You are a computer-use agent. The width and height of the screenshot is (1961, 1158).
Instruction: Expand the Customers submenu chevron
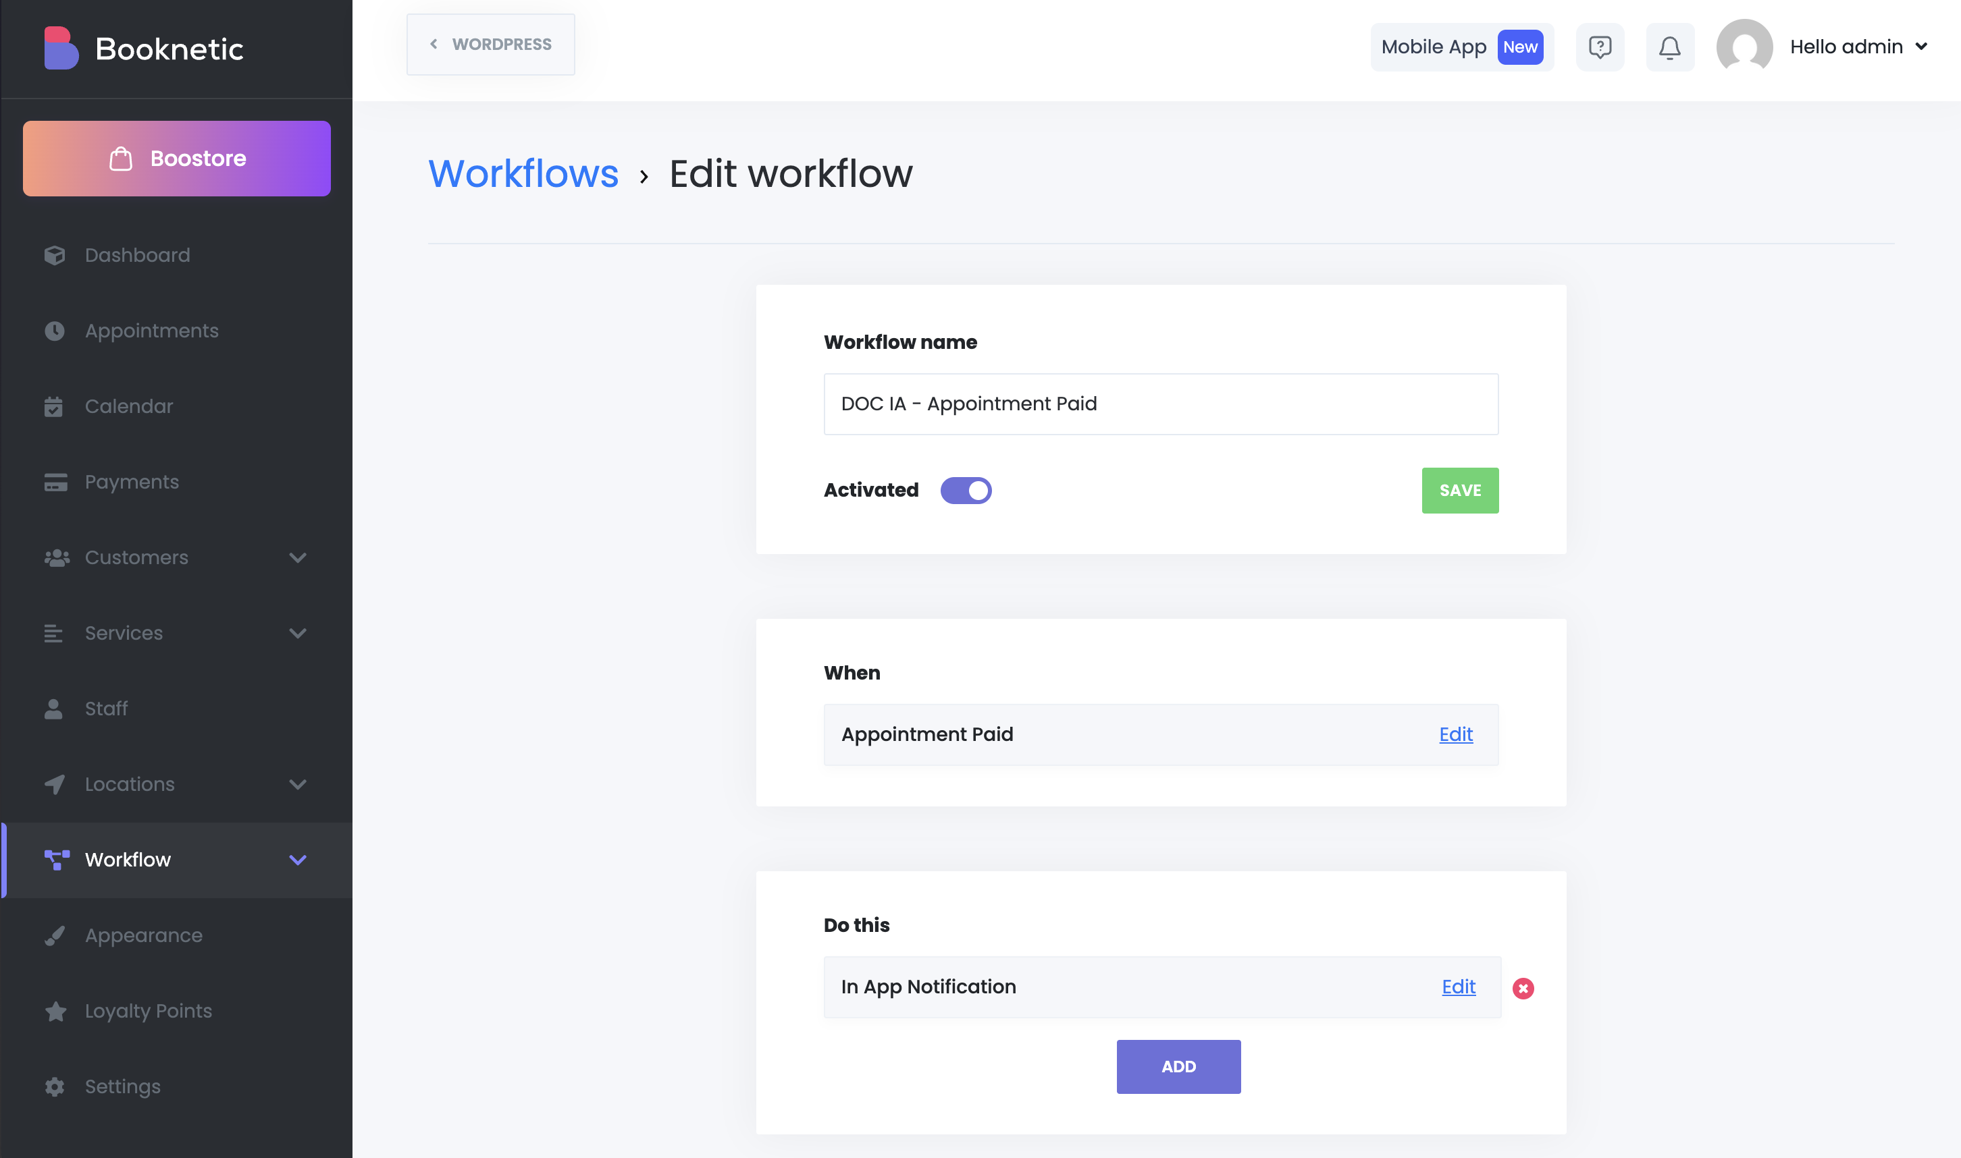[297, 557]
